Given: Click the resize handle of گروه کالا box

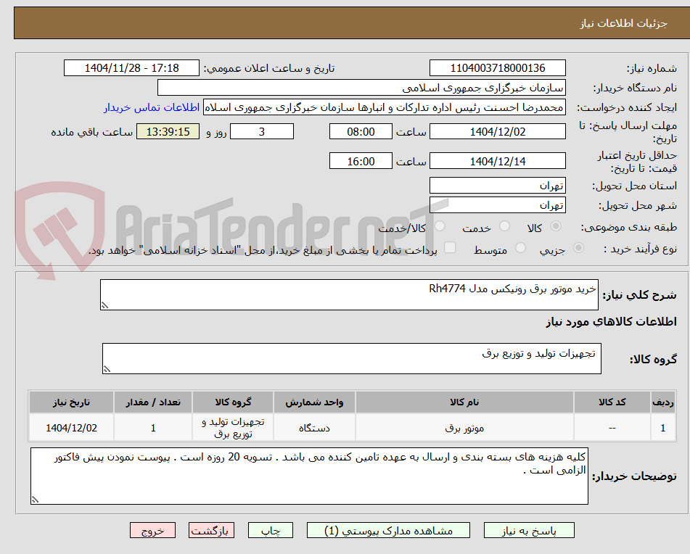Looking at the screenshot, I should pos(107,369).
